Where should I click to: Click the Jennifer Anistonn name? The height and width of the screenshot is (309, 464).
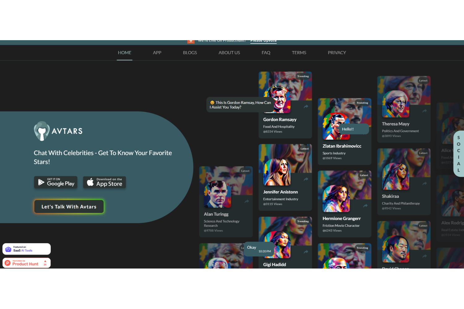click(281, 192)
